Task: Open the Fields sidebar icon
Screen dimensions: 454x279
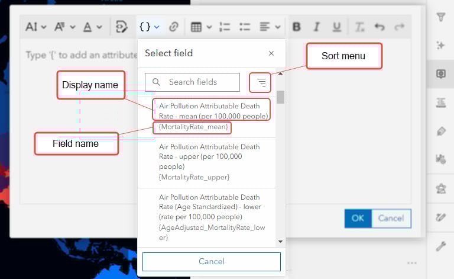Action: tap(440, 102)
